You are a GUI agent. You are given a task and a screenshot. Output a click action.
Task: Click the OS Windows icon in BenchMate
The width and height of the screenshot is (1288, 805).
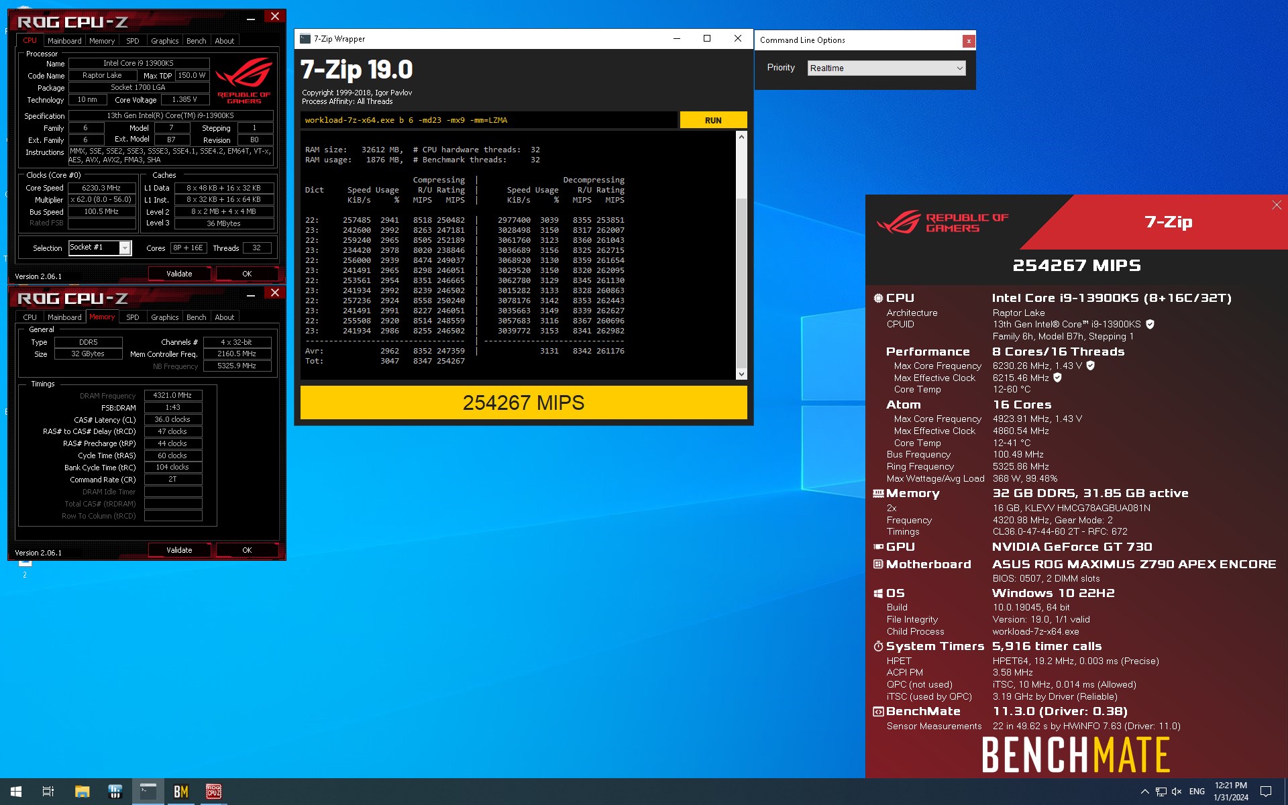coord(878,593)
